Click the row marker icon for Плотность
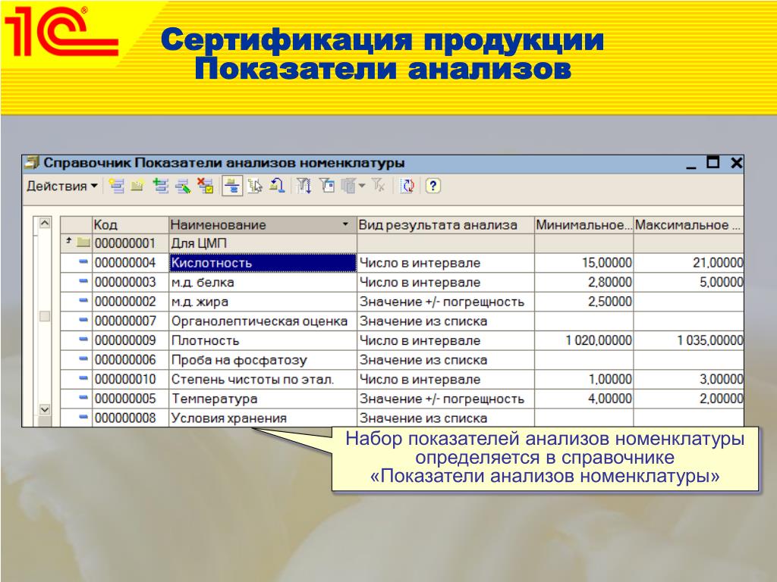This screenshot has height=582, width=777. tap(83, 339)
